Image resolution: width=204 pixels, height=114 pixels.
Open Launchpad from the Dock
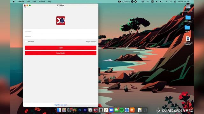point(64,110)
